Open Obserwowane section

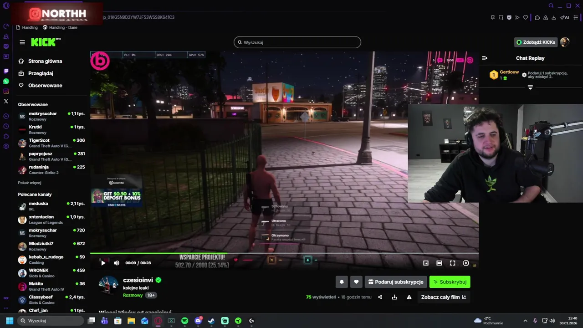tap(40, 85)
